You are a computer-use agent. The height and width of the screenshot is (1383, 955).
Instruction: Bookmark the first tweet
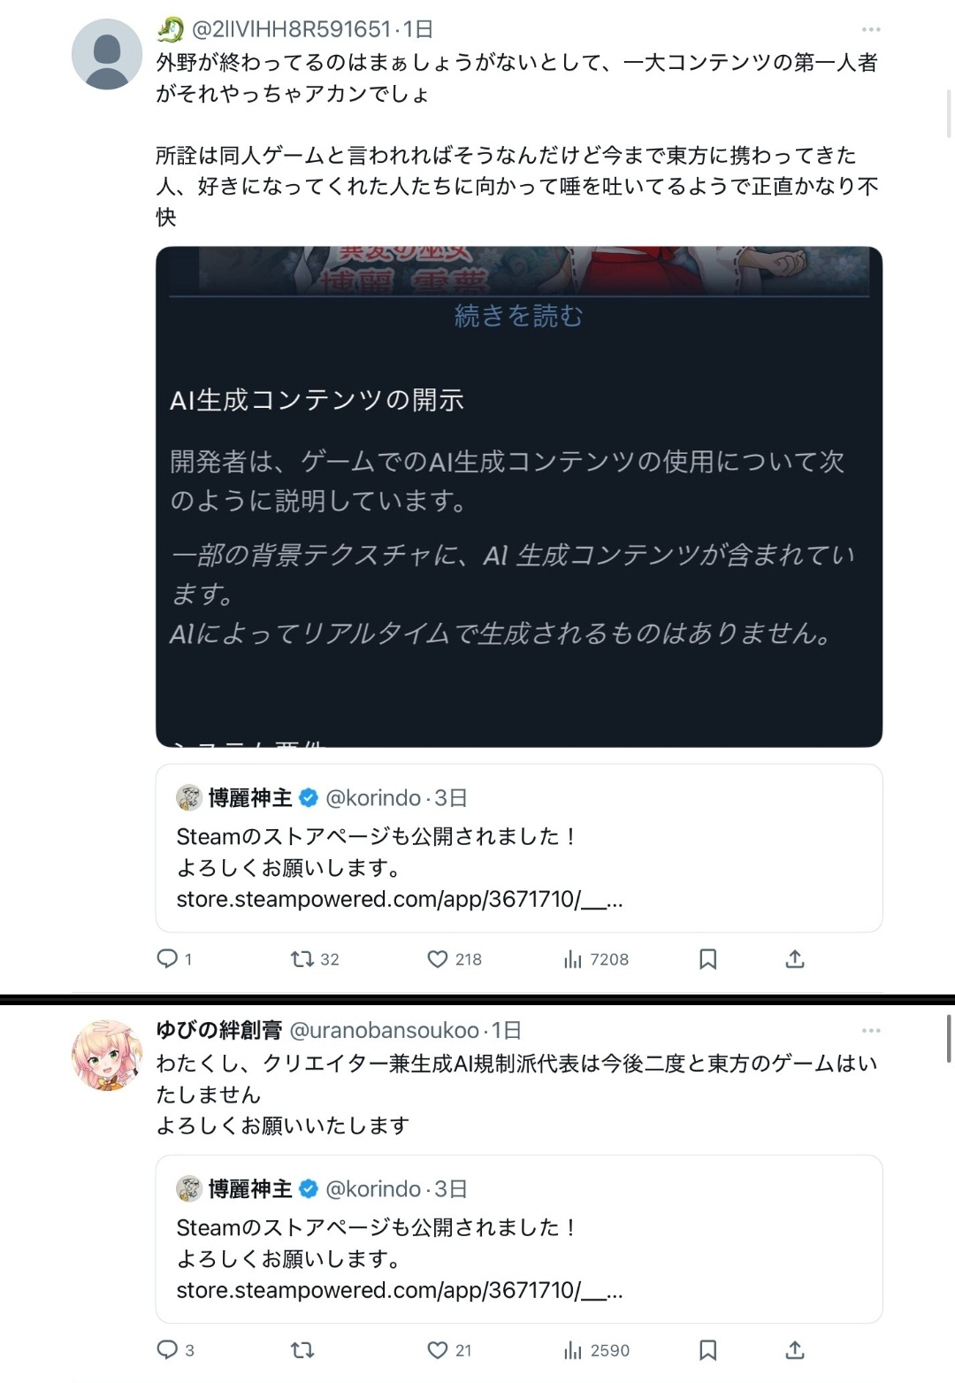tap(708, 958)
